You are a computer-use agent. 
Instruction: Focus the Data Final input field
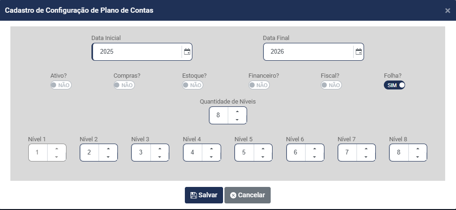tap(308, 52)
